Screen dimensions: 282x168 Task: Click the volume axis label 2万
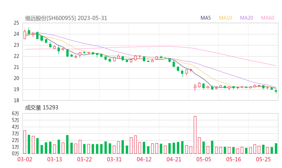tap(16, 140)
